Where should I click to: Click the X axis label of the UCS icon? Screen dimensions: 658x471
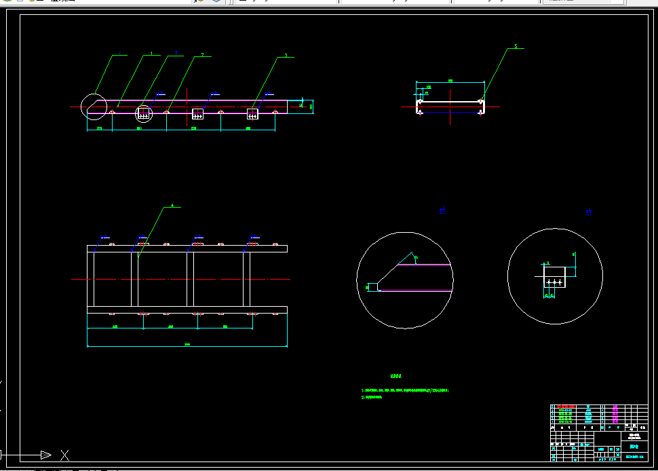coord(64,455)
